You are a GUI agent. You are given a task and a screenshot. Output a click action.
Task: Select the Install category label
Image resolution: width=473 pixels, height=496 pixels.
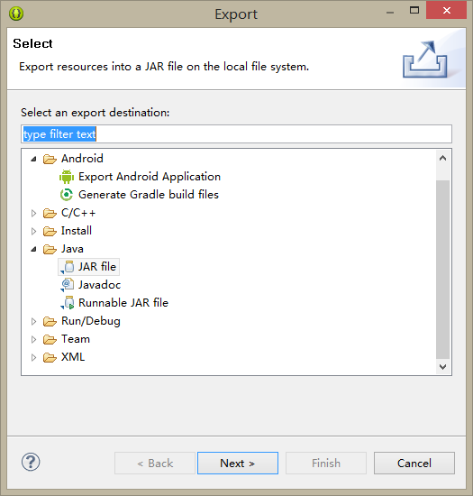(77, 231)
